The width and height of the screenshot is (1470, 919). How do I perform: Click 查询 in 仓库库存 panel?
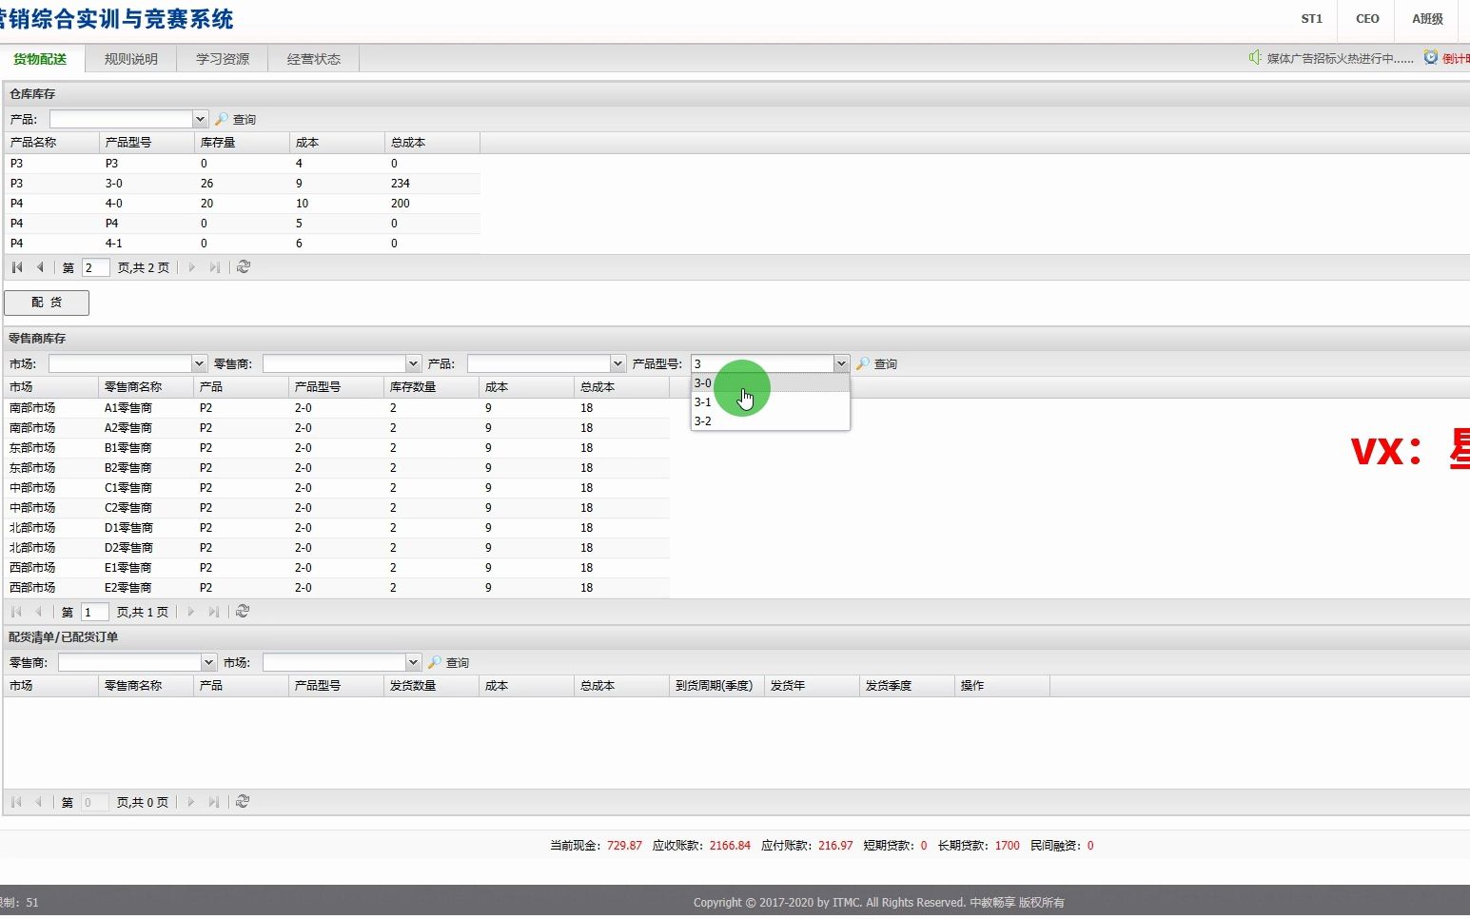point(245,120)
